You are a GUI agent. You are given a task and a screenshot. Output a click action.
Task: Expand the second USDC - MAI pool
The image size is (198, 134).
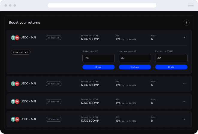pyautogui.click(x=184, y=84)
